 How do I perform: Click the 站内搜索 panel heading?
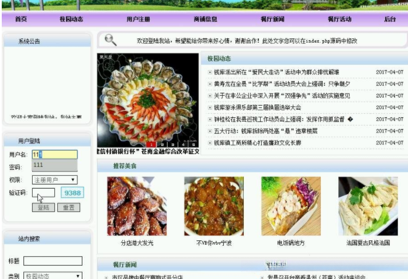tap(29, 239)
